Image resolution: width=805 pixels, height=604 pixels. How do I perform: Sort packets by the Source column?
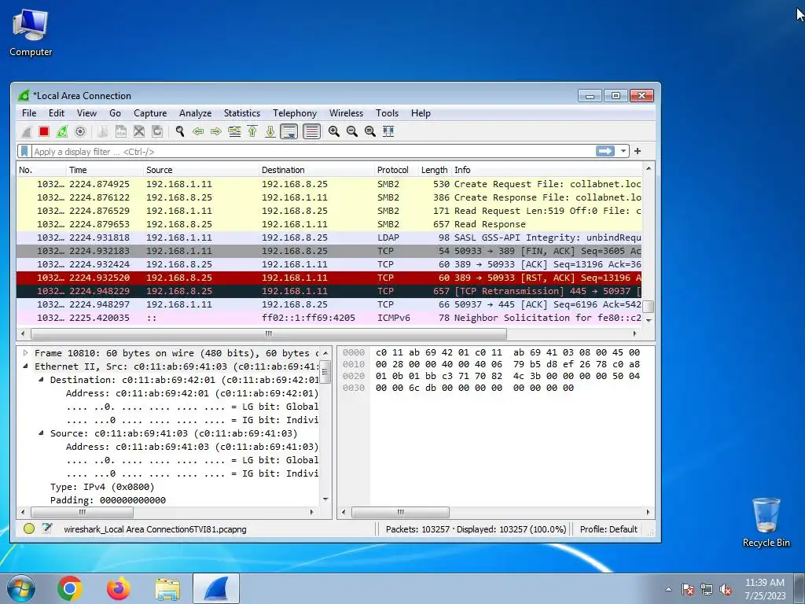200,170
